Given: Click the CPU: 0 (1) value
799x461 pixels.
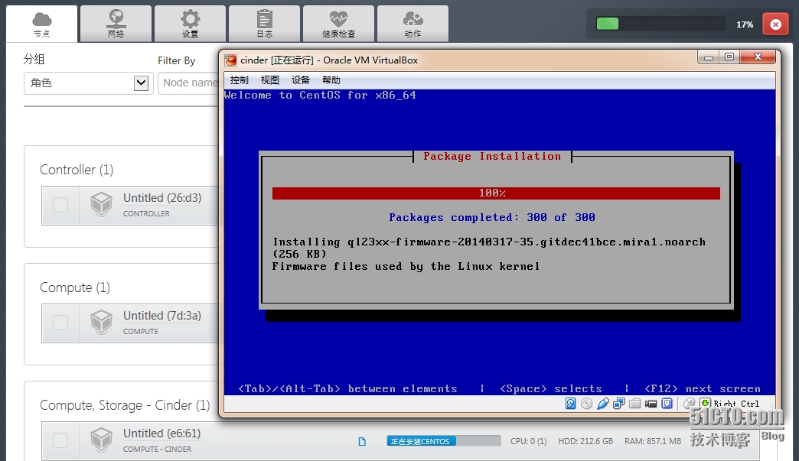Looking at the screenshot, I should coord(528,441).
